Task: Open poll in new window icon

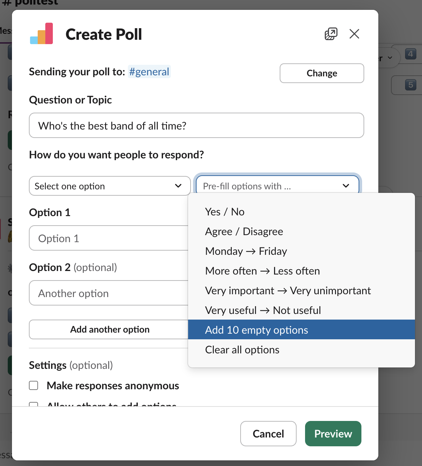Action: point(331,34)
